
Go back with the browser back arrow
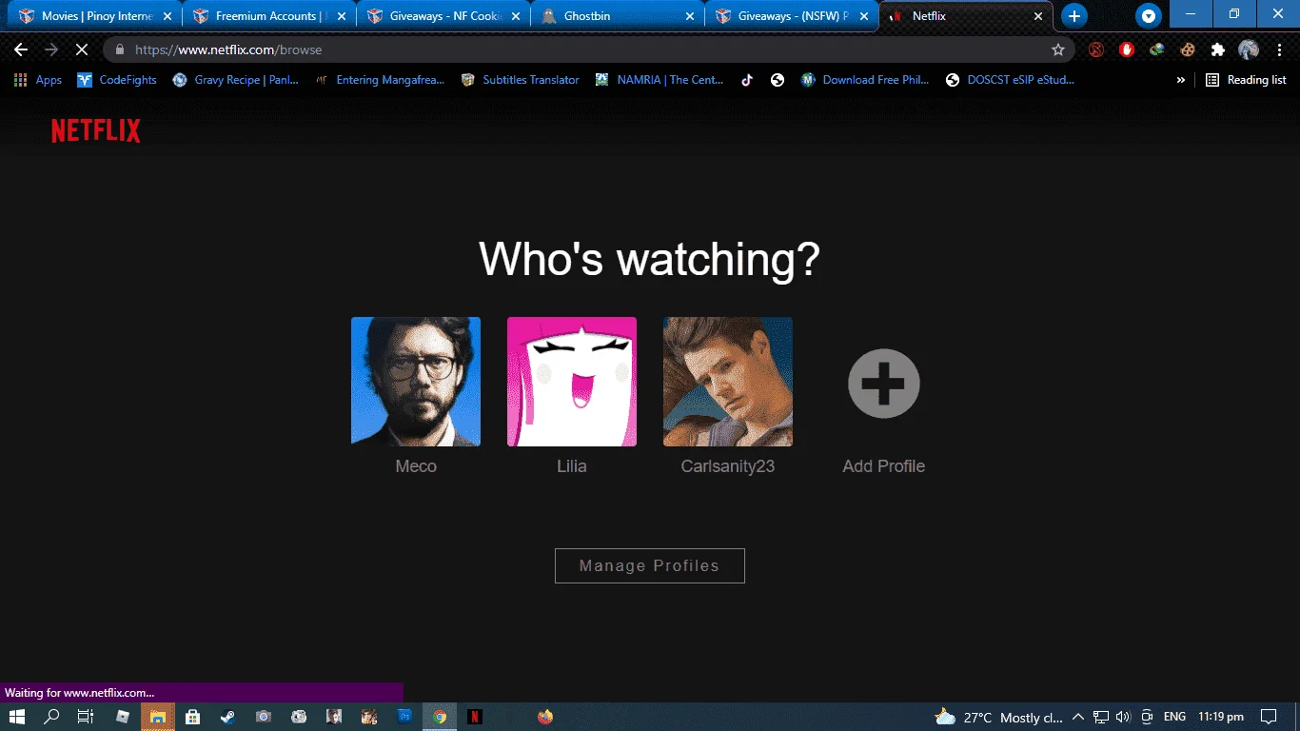(21, 49)
